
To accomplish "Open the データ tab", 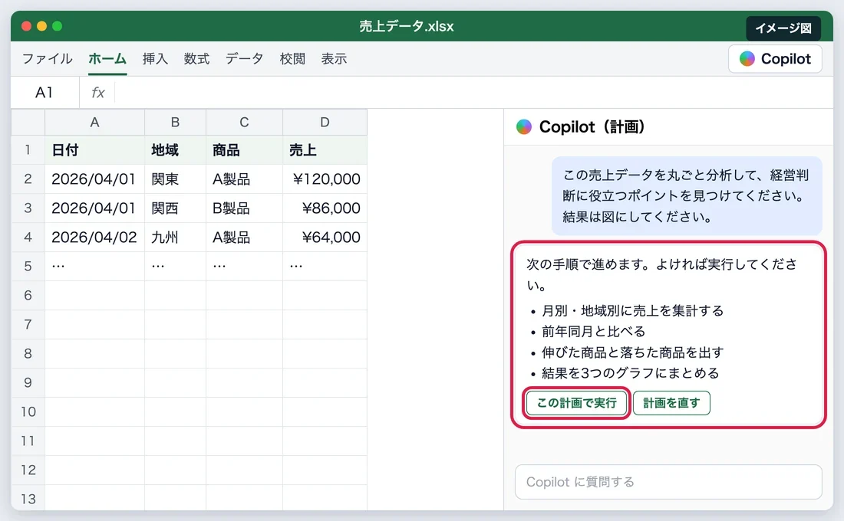I will point(244,58).
